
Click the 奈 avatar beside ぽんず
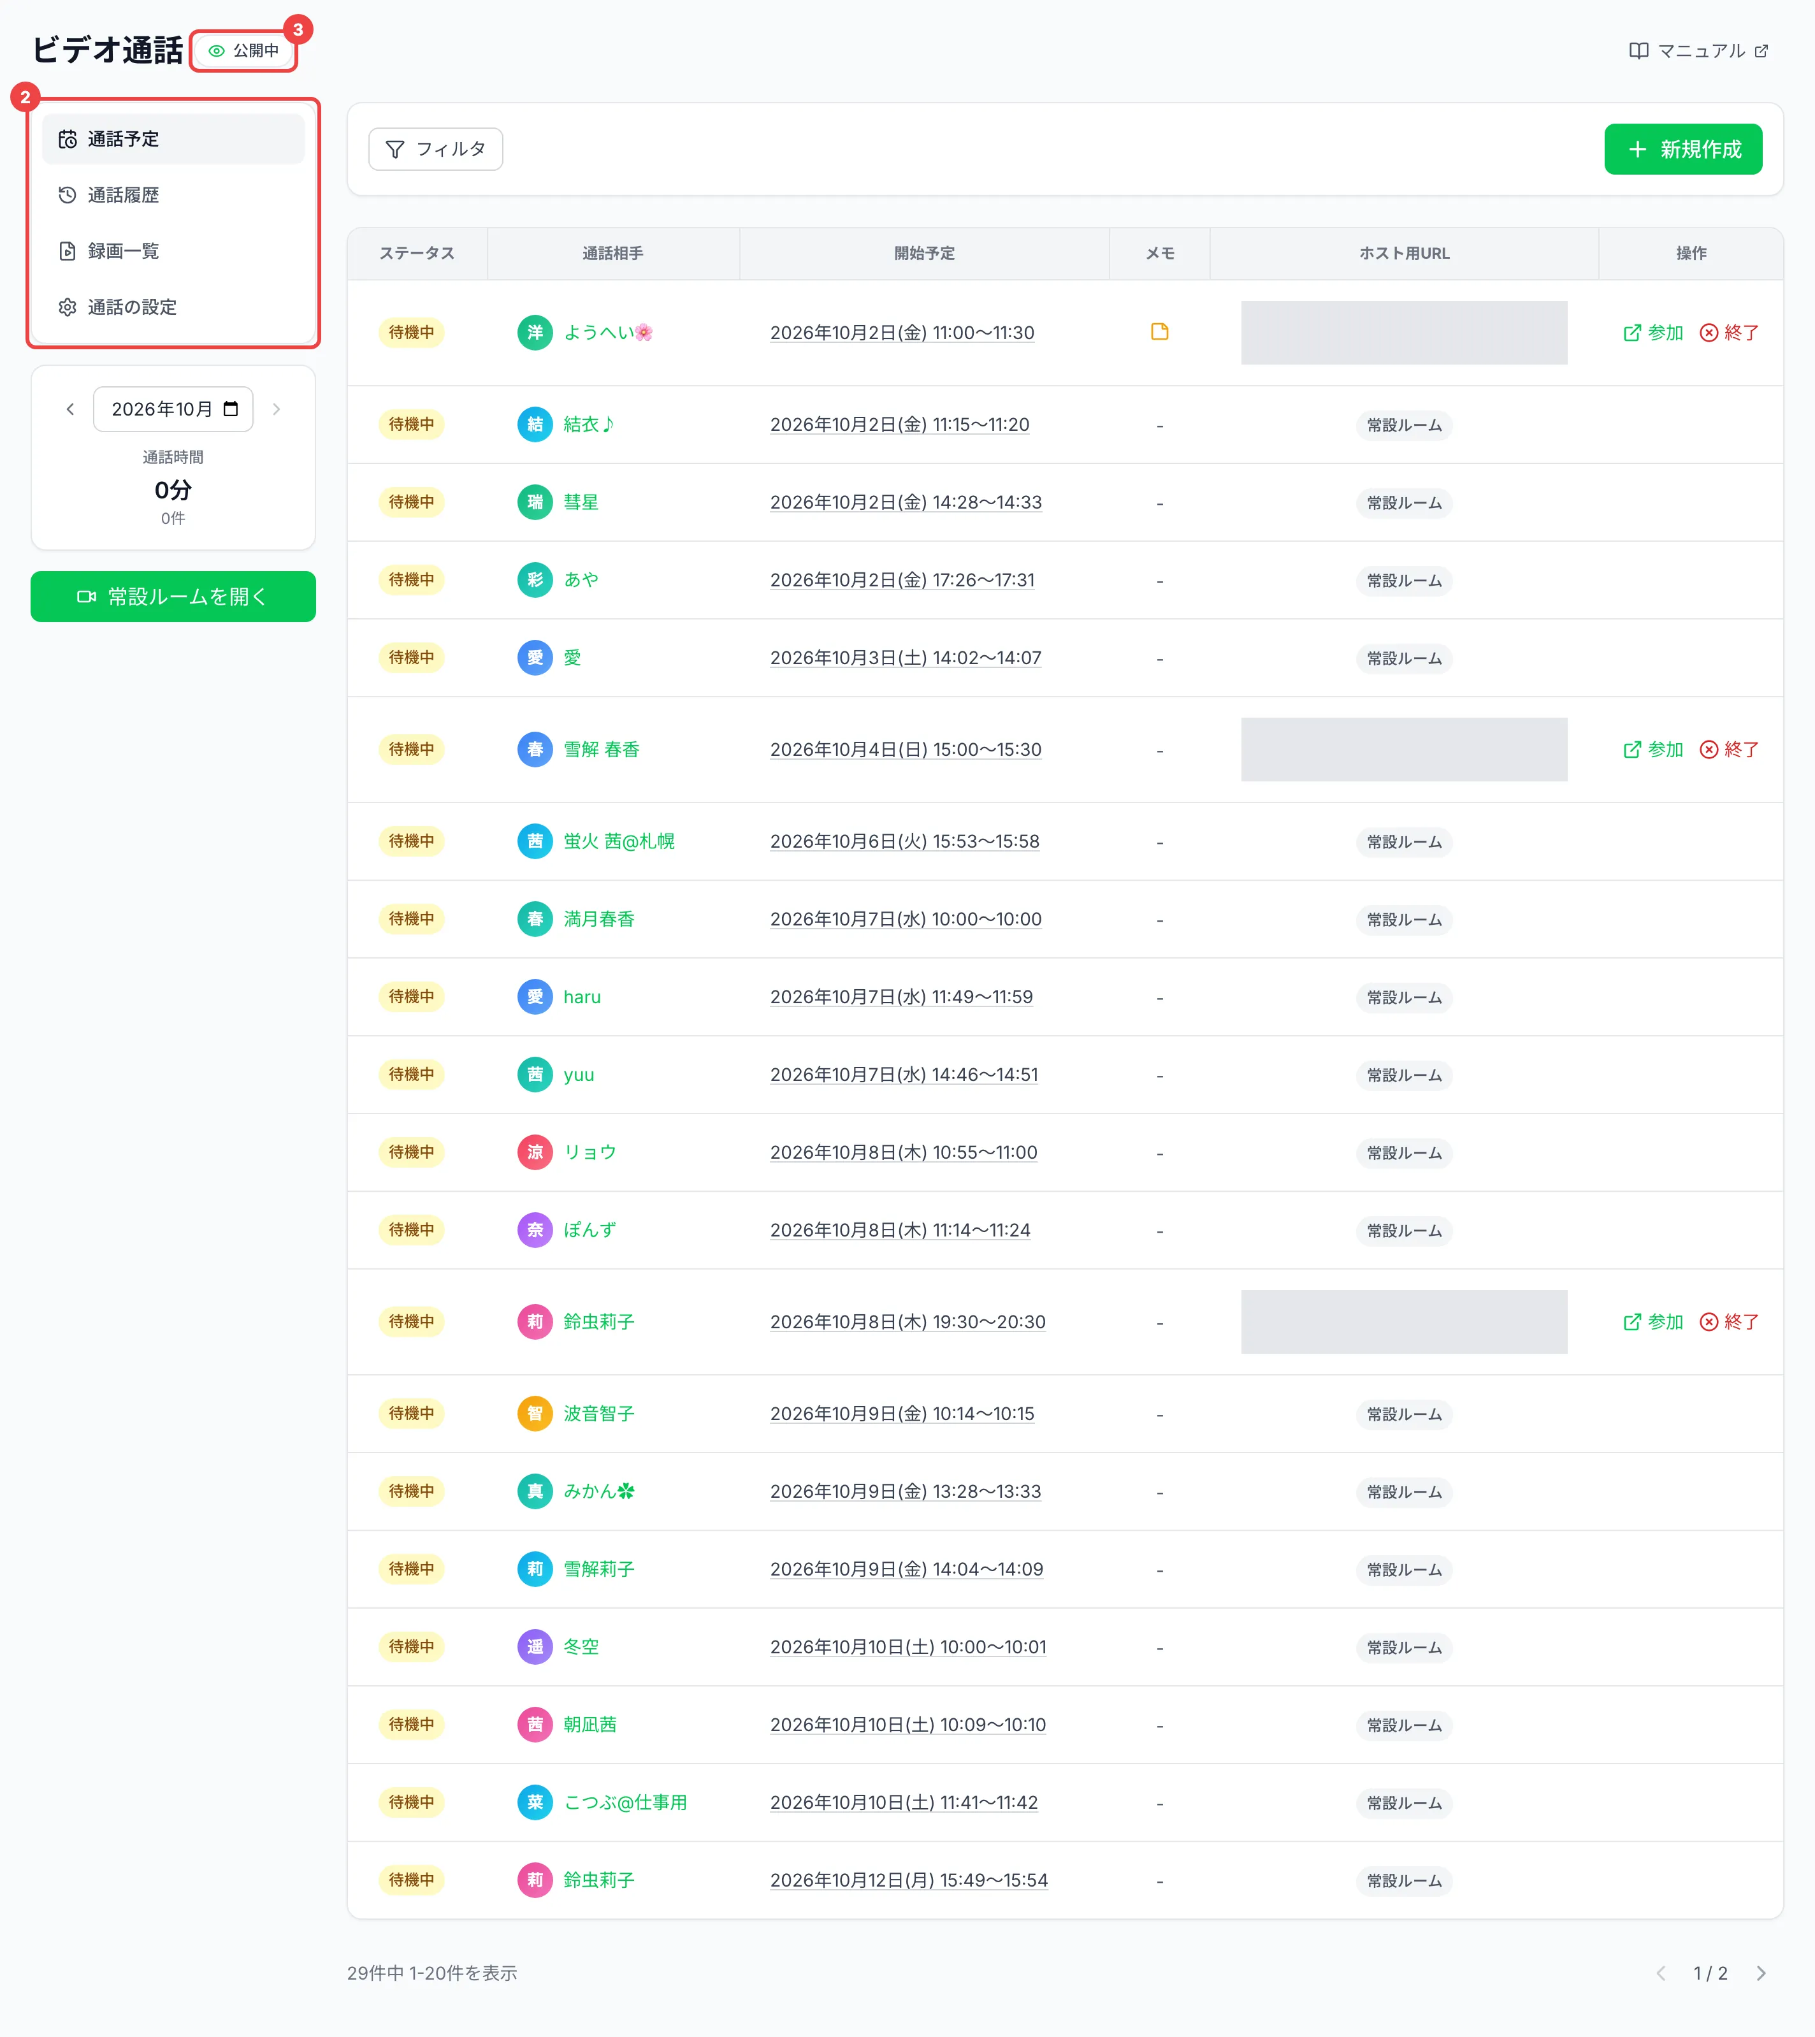click(535, 1230)
